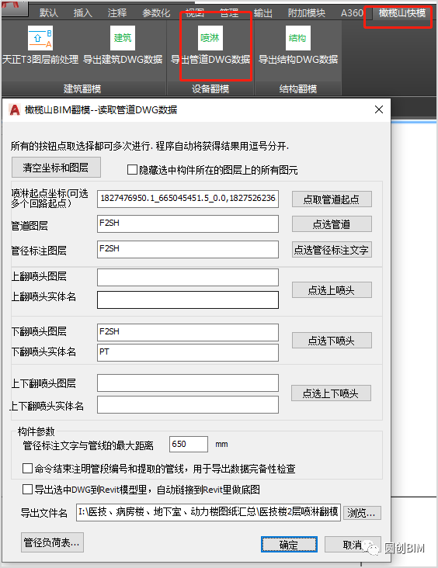Click the 天正T3图层前处理 icon

[40, 38]
